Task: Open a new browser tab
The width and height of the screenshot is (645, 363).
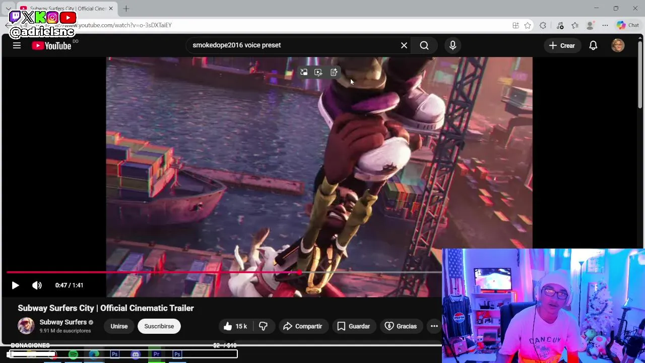Action: tap(126, 9)
